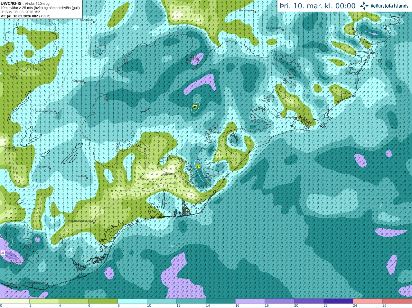Click the 8–10 m/s light cyan legend swatch
The image size is (412, 308).
133,301
